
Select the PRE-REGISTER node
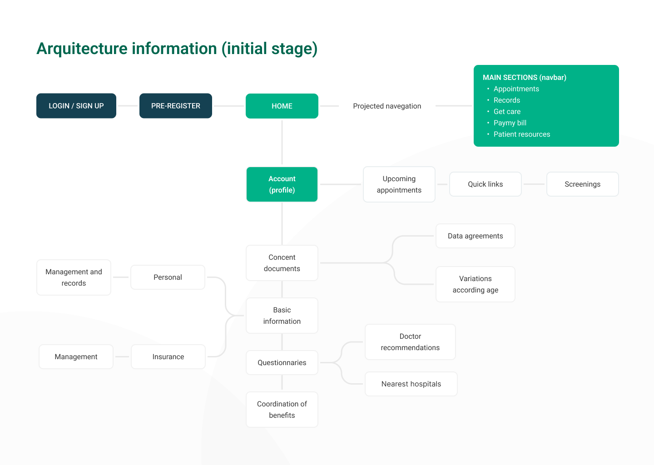pyautogui.click(x=176, y=106)
